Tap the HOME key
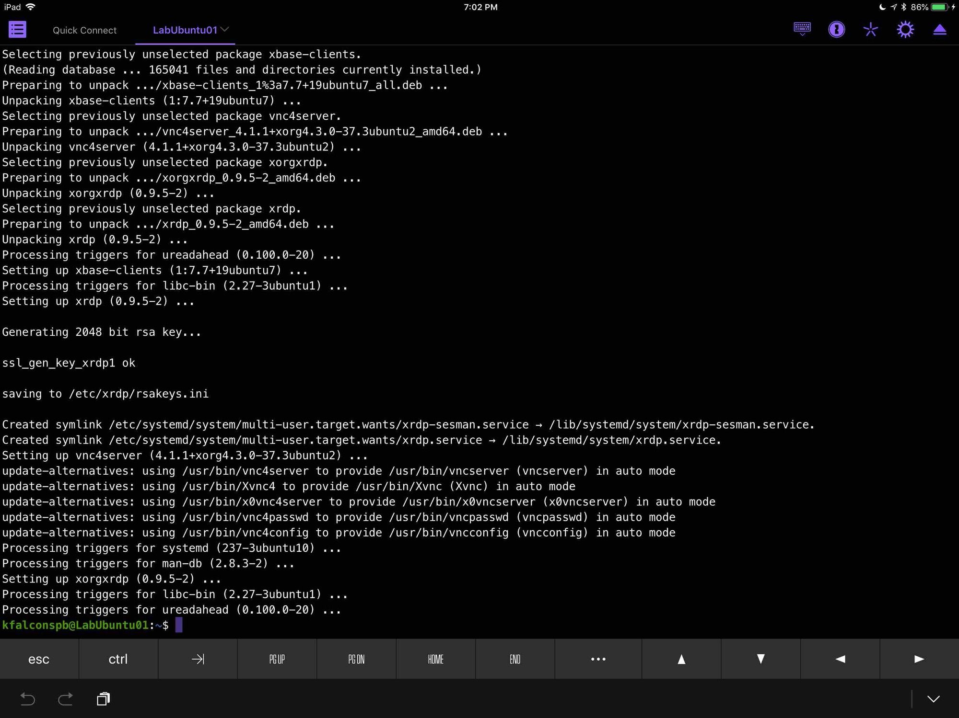This screenshot has width=959, height=718. 436,659
